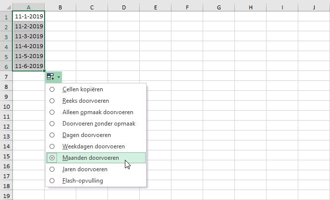Select Alleen opmaak doorvoeren option
Screen dimensions: 330x200
tap(96, 112)
